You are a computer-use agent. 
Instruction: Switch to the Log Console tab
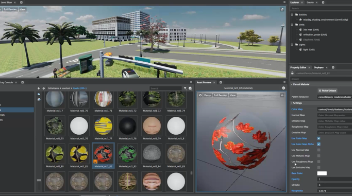point(7,82)
